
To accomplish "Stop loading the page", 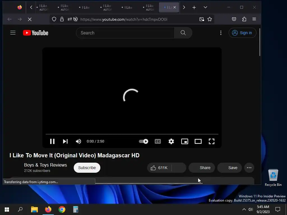I will [x=30, y=19].
